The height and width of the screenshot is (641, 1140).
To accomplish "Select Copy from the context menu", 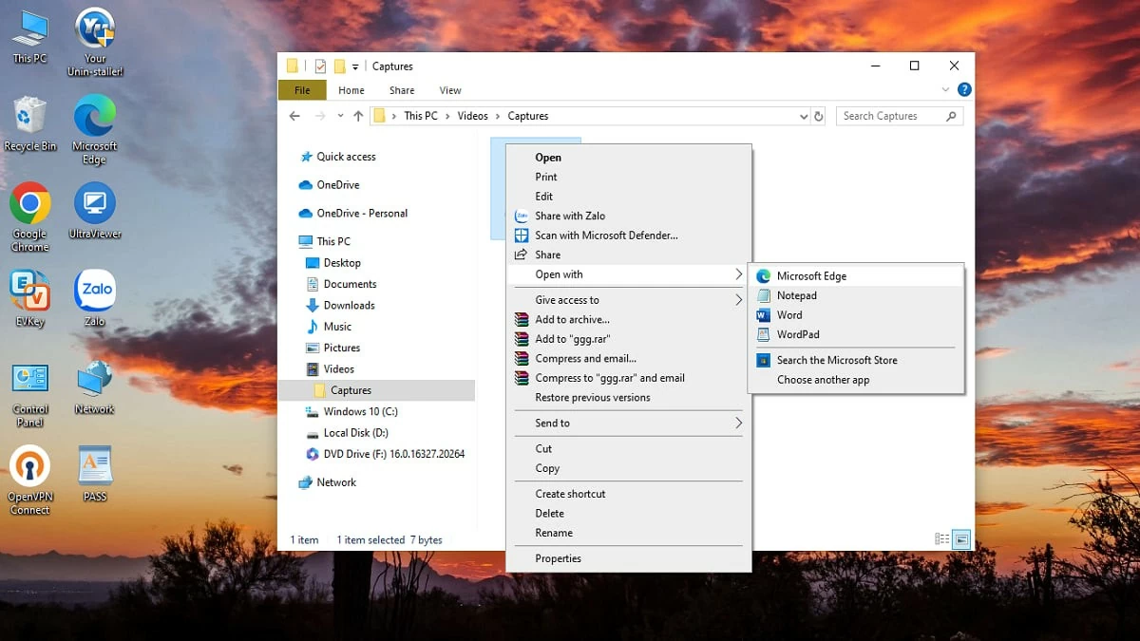I will click(x=546, y=468).
